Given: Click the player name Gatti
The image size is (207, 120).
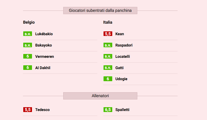Looking at the screenshot, I should pyautogui.click(x=120, y=68).
